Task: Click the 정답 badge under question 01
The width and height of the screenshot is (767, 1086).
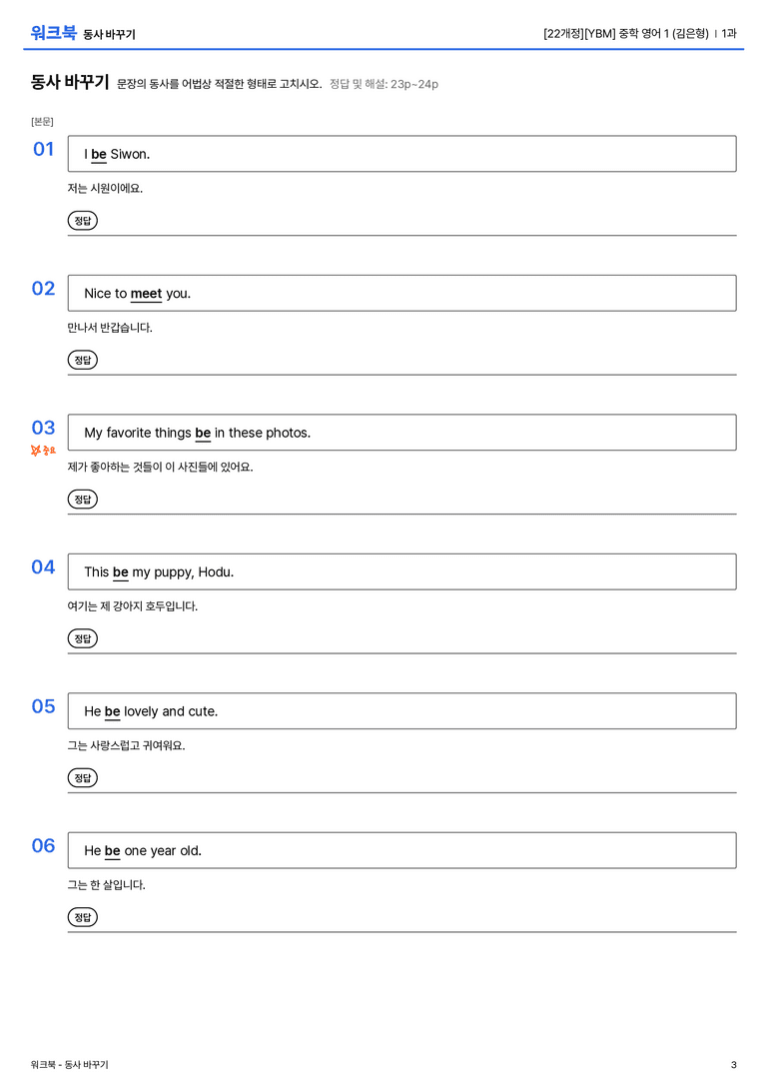Action: (x=82, y=220)
